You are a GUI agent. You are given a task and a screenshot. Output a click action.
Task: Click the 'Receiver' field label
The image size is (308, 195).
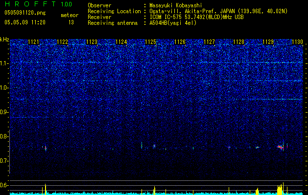[x=99, y=17]
